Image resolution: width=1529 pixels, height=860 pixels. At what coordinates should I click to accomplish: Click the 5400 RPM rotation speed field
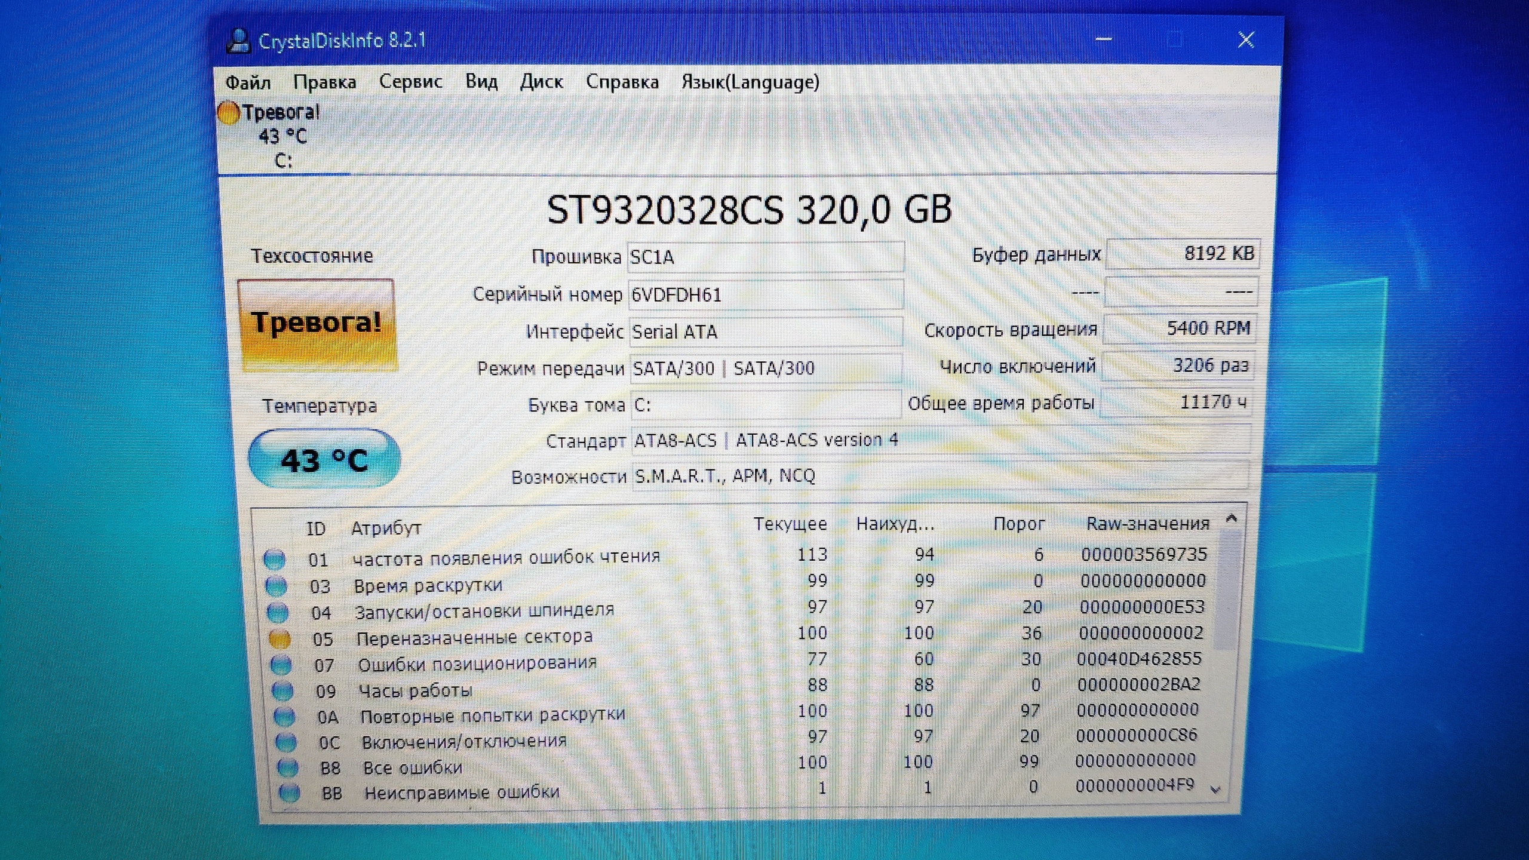[1180, 328]
